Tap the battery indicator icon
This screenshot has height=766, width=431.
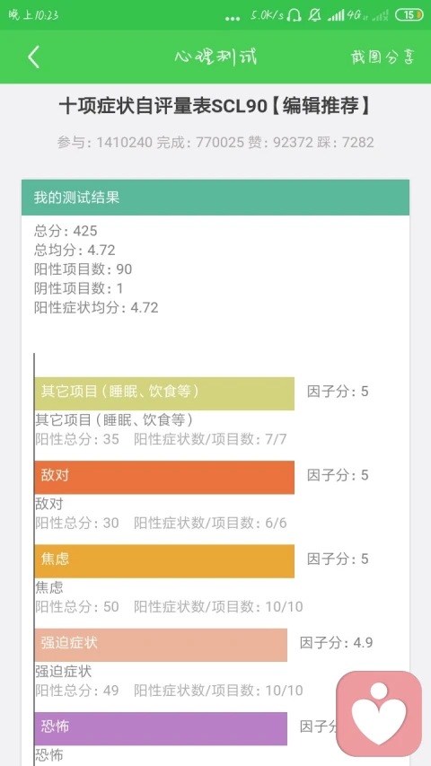coord(409,15)
